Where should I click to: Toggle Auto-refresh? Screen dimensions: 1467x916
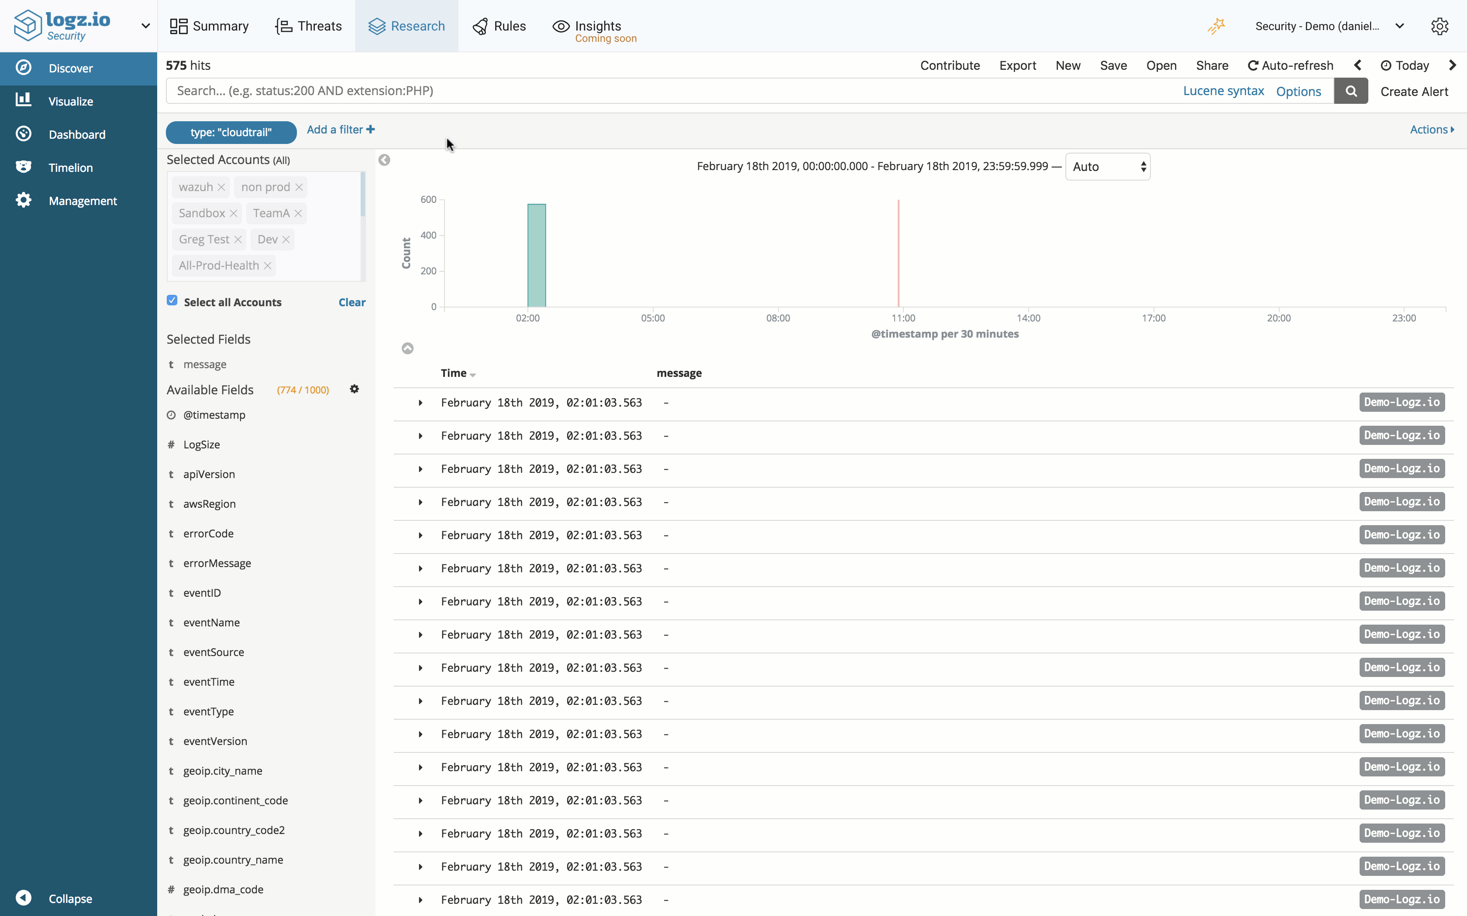click(1291, 65)
